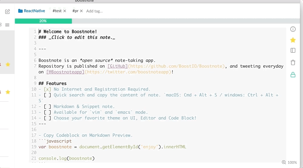
Task: Open note info circle icon
Action: (293, 29)
